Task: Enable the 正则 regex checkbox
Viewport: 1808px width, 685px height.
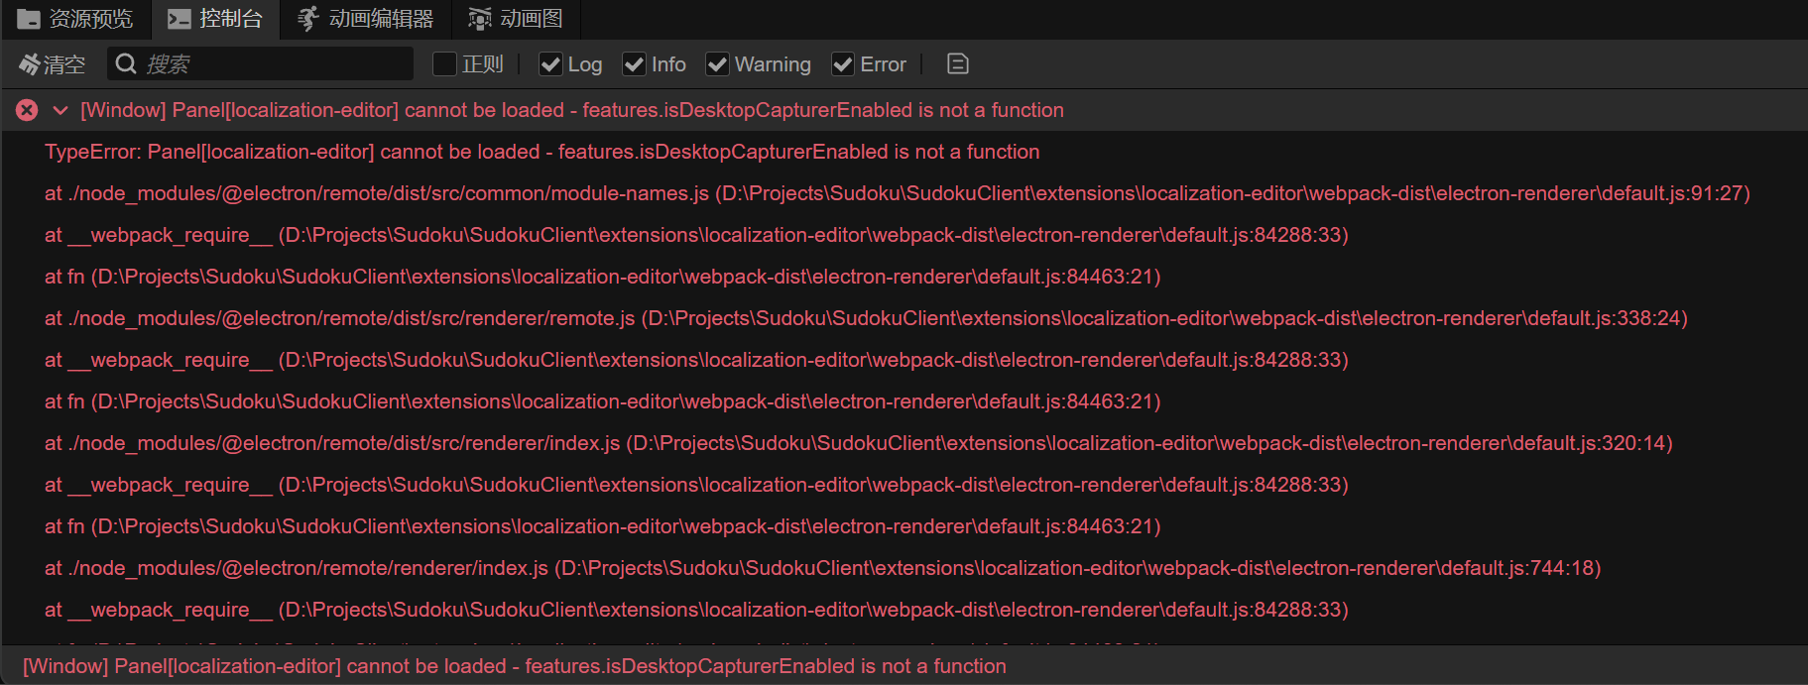Action: (x=445, y=64)
